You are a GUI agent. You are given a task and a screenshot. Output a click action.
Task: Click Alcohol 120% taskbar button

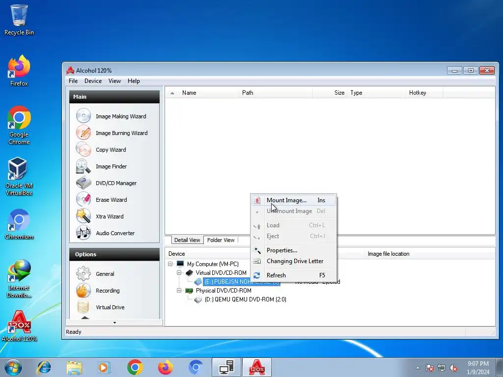pos(257,367)
